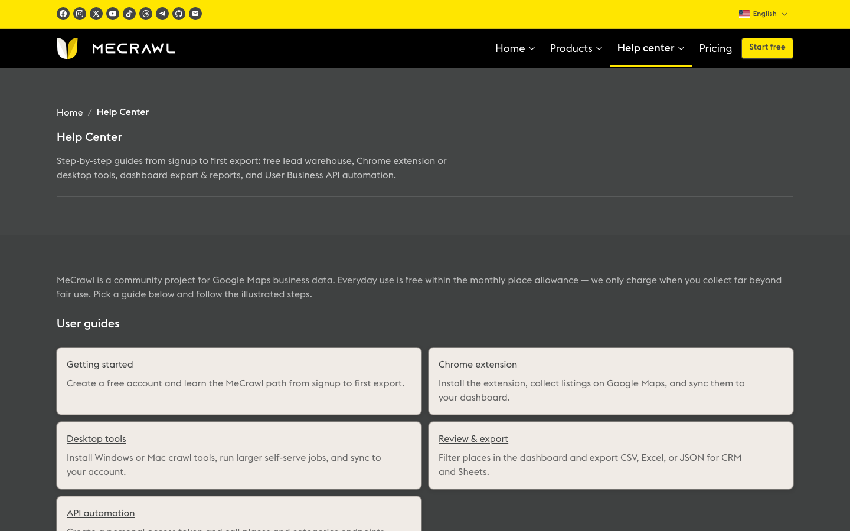Open the Threads social icon

146,14
